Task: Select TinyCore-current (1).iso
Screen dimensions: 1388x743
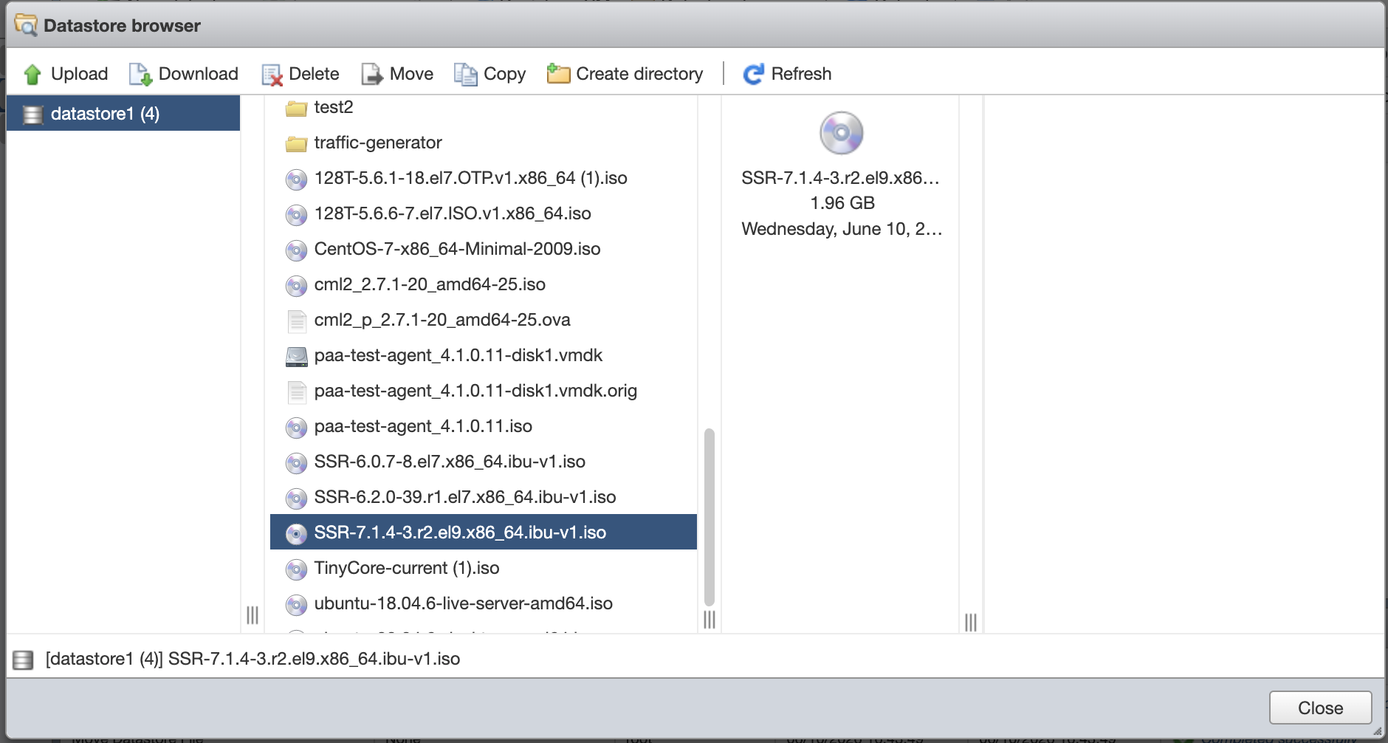Action: 407,568
